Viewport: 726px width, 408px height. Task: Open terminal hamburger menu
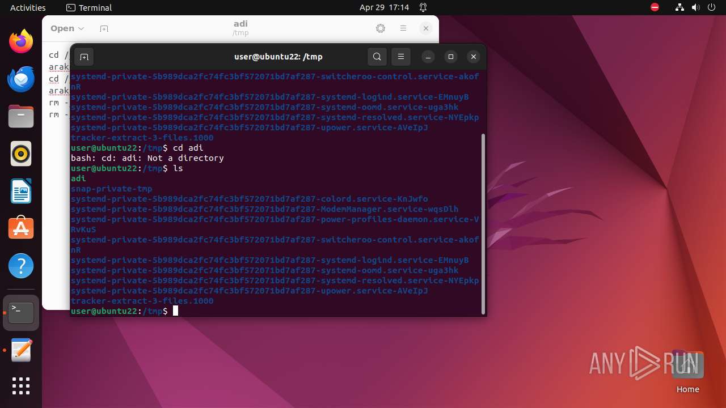401,57
